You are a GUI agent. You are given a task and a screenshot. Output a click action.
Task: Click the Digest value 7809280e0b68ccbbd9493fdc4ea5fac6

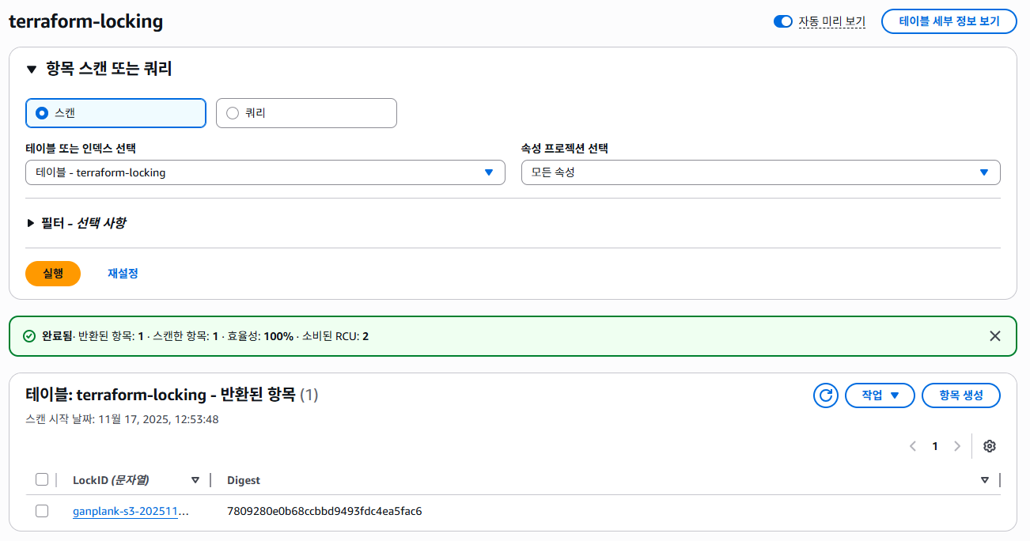324,511
